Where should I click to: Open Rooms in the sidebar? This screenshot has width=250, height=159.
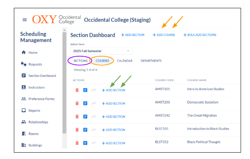[x=33, y=134]
